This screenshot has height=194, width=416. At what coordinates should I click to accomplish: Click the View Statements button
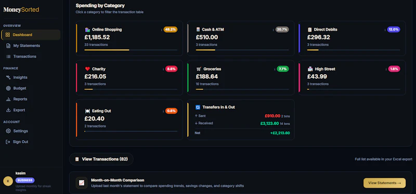pyautogui.click(x=384, y=183)
